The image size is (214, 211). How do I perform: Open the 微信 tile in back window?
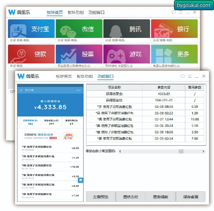coord(79,31)
